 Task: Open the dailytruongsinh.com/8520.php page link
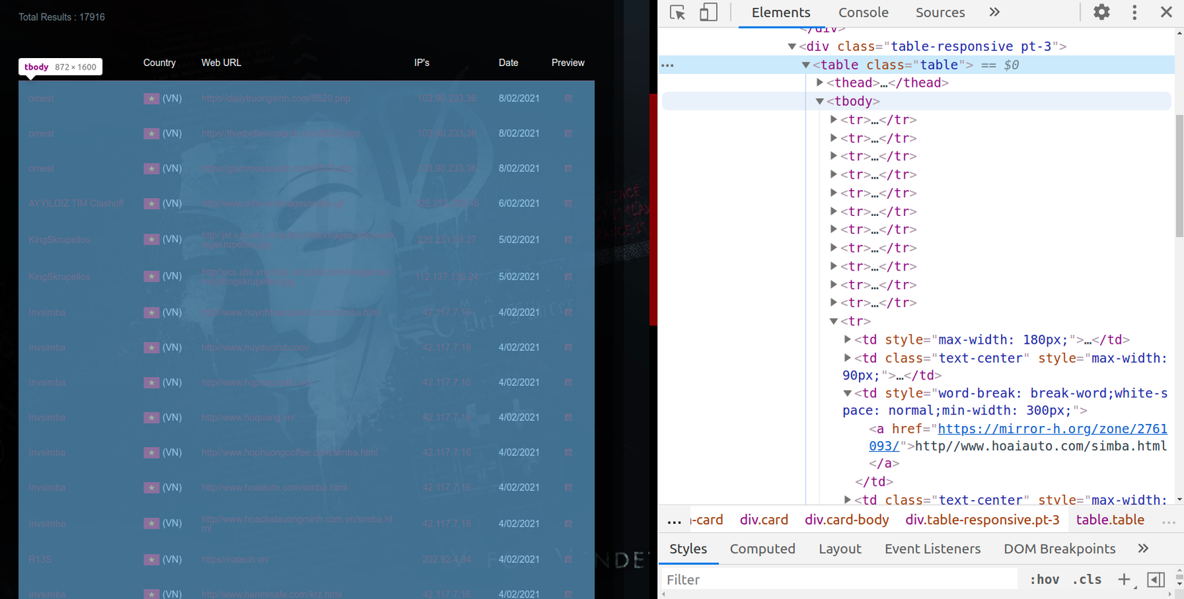point(276,98)
